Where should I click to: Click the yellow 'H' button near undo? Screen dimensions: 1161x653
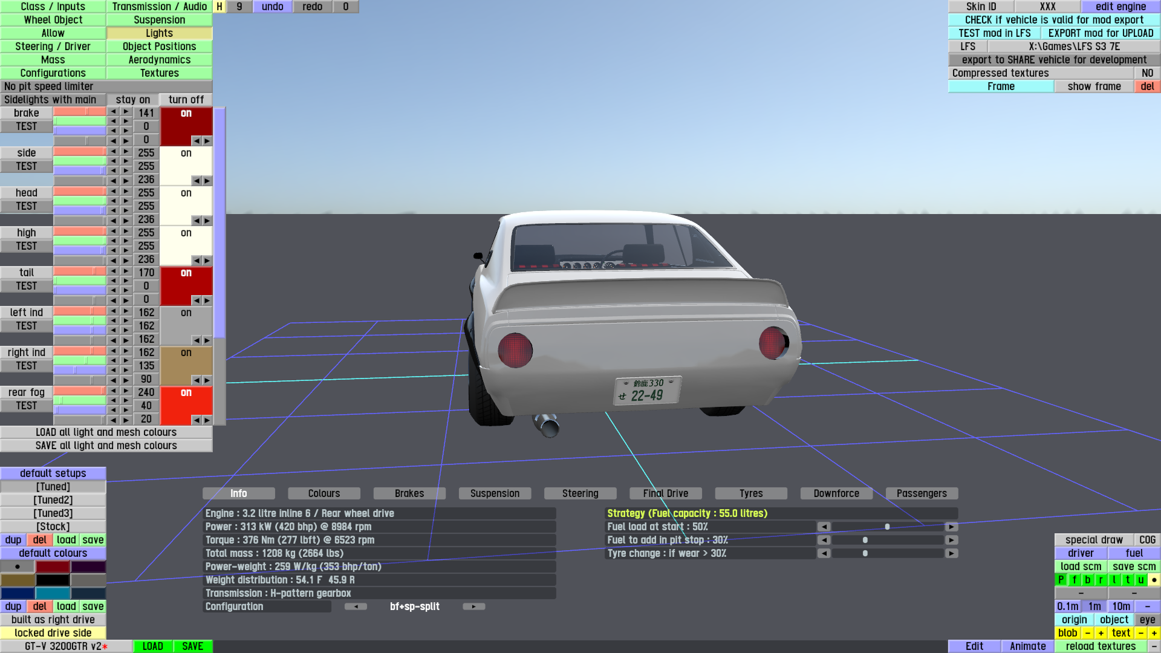click(x=220, y=7)
